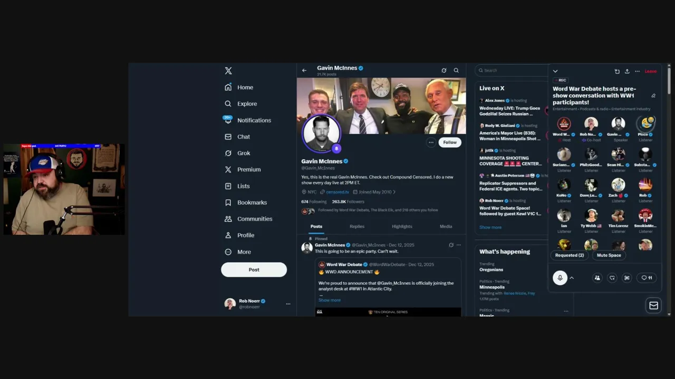Open quoted Word War Debate post

pos(388,287)
